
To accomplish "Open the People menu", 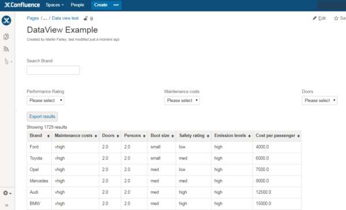I will pyautogui.click(x=77, y=5).
